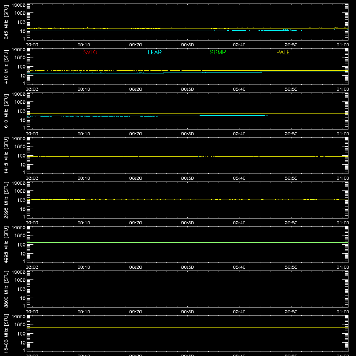
Task: Click the 00:20 tick under the 410 MHz plot
Action: 136,89
